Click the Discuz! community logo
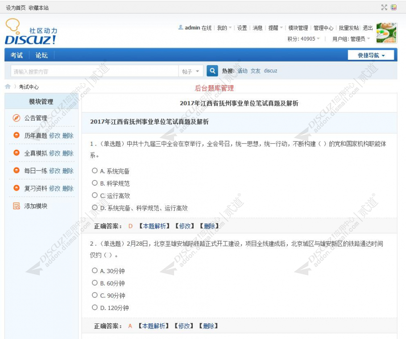Image resolution: width=406 pixels, height=339 pixels. point(31,32)
